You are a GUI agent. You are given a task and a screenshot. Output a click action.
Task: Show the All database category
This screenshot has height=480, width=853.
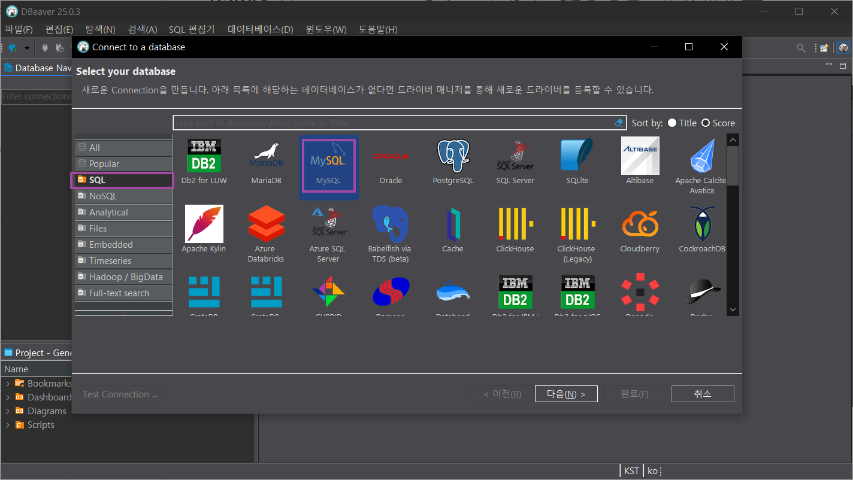pyautogui.click(x=124, y=147)
